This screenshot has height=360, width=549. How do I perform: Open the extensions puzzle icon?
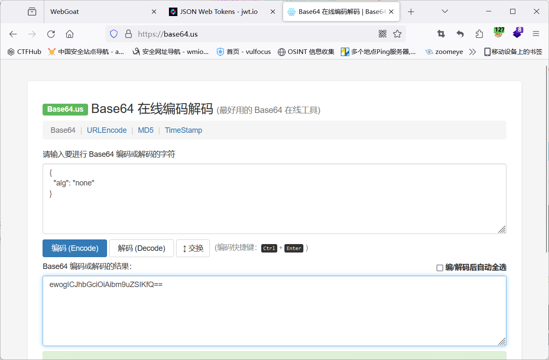479,34
